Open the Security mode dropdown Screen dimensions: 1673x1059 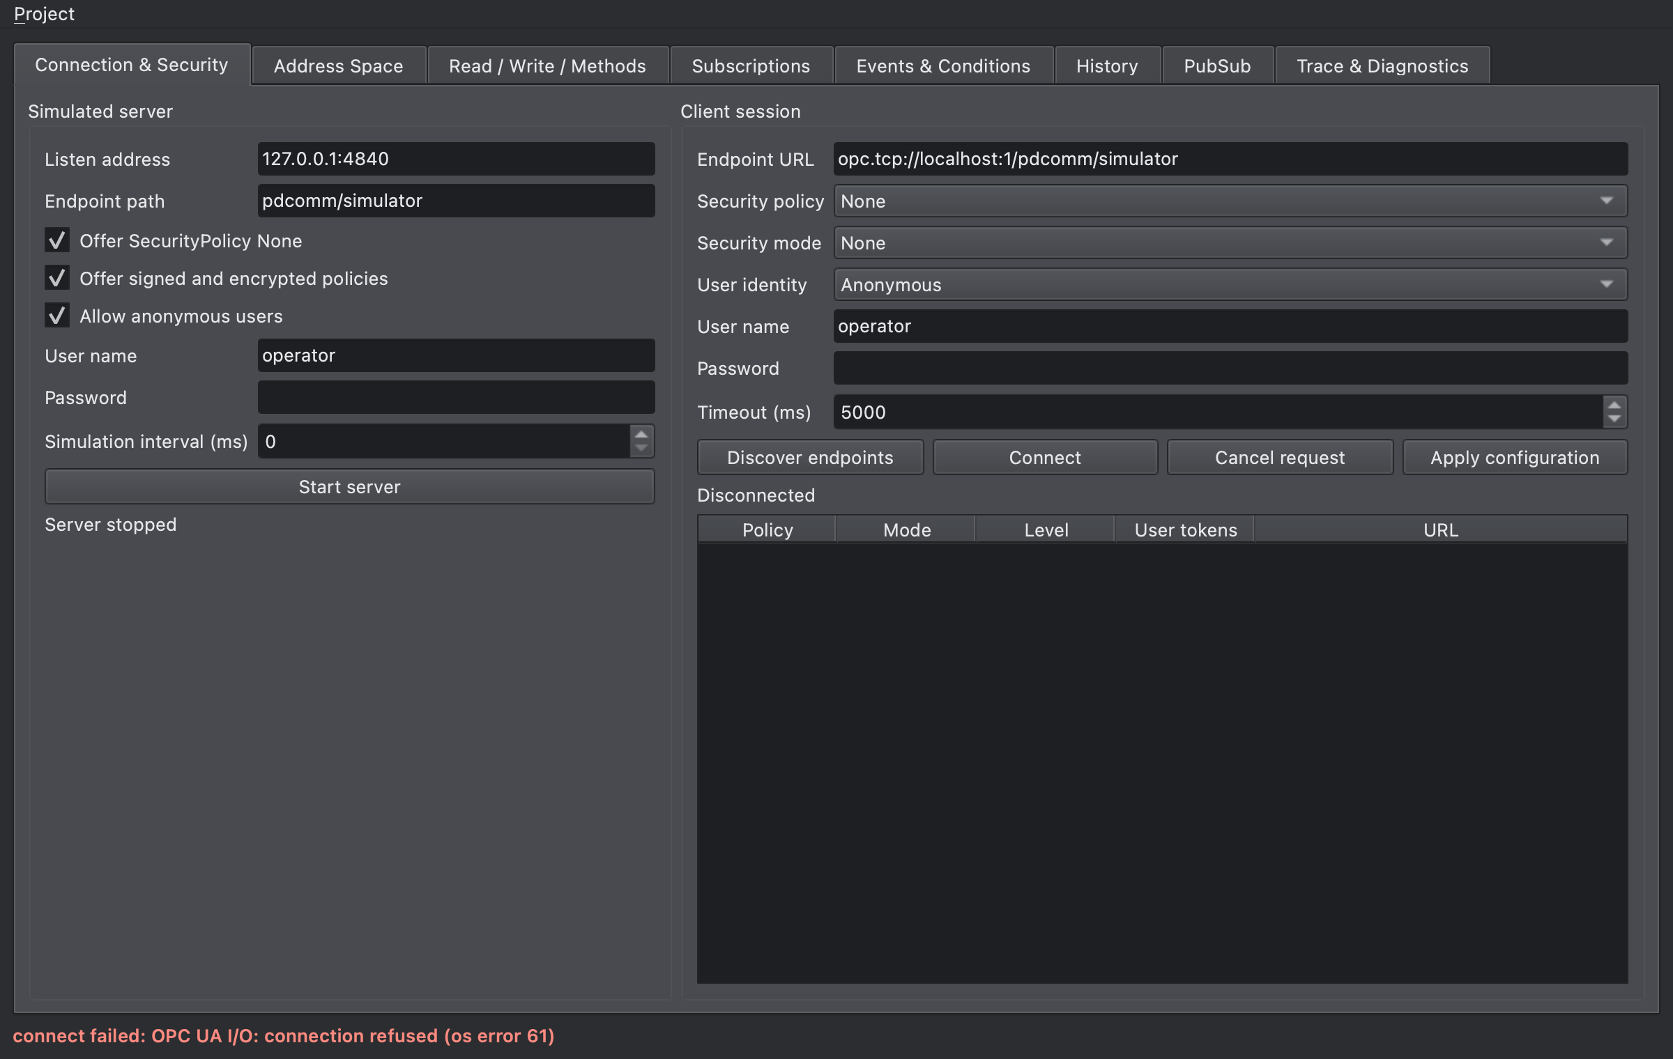(1230, 243)
